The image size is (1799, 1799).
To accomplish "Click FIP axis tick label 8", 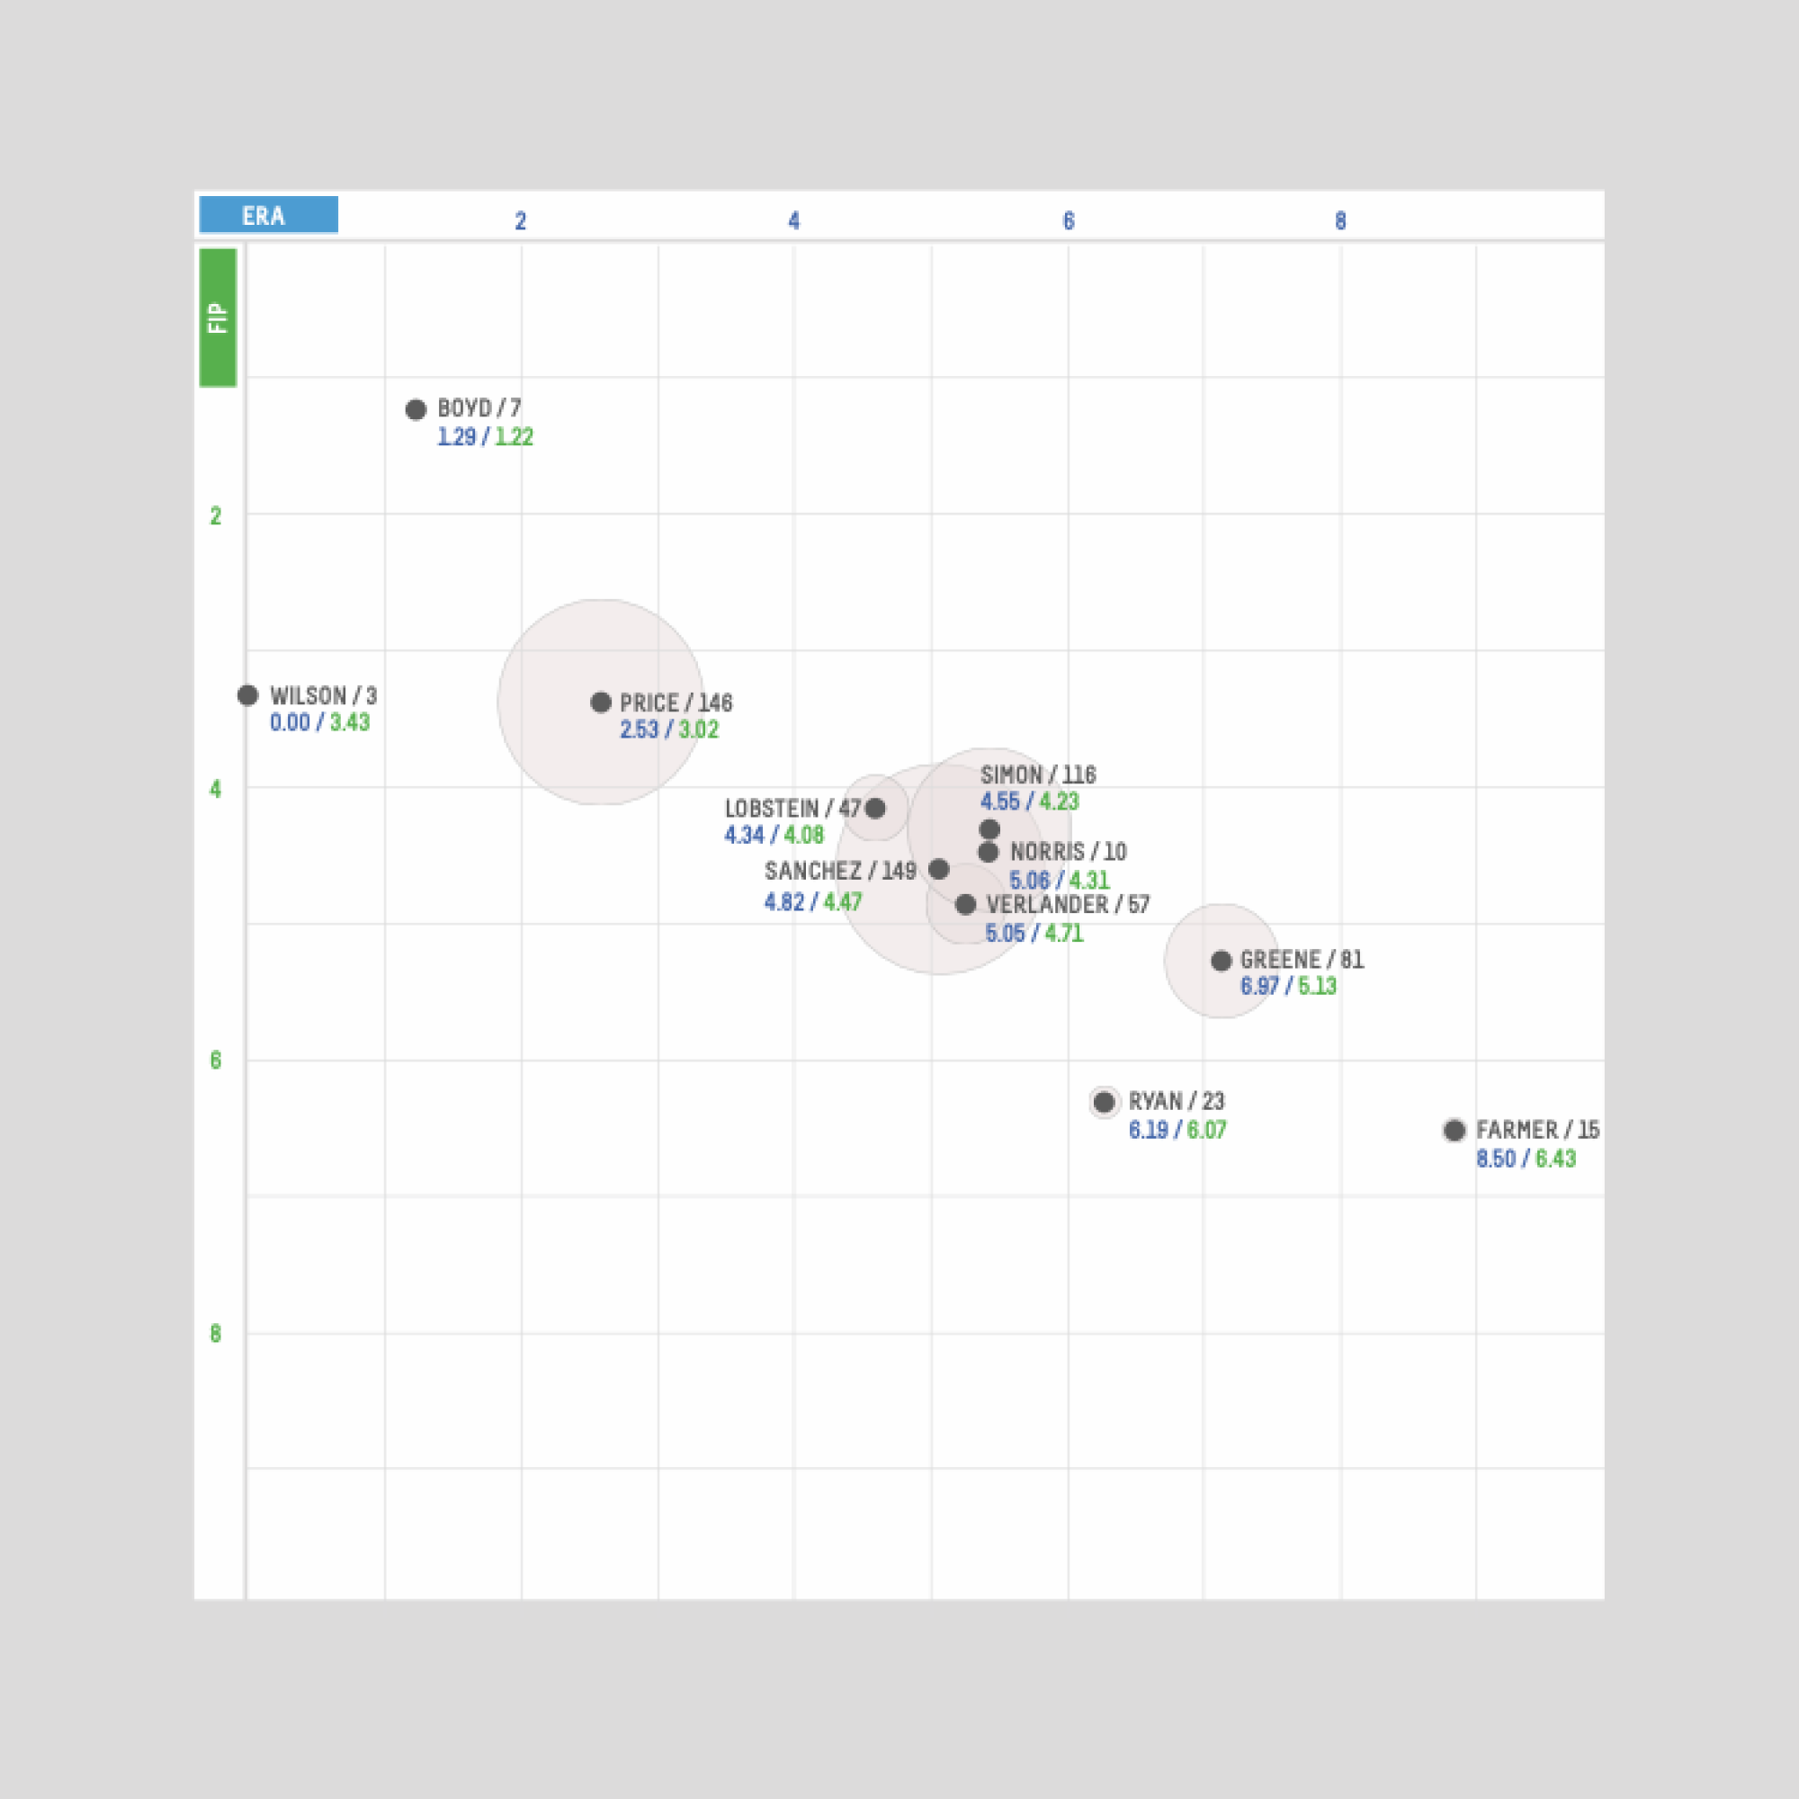I will (216, 1334).
